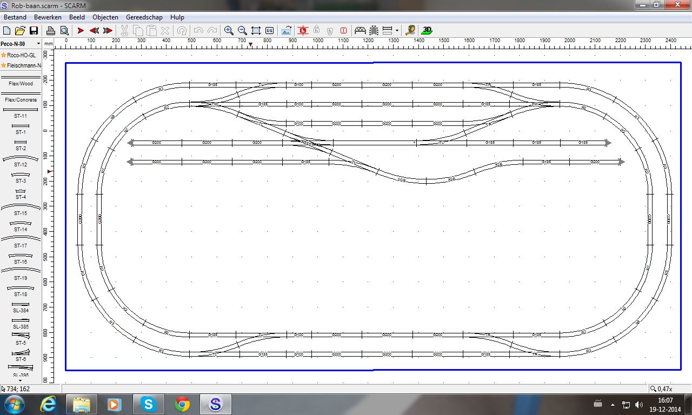
Task: Open the Beeld menu
Action: [77, 17]
